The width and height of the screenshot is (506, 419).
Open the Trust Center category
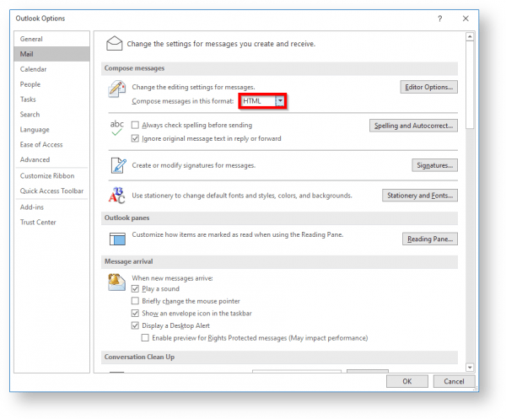pyautogui.click(x=51, y=223)
